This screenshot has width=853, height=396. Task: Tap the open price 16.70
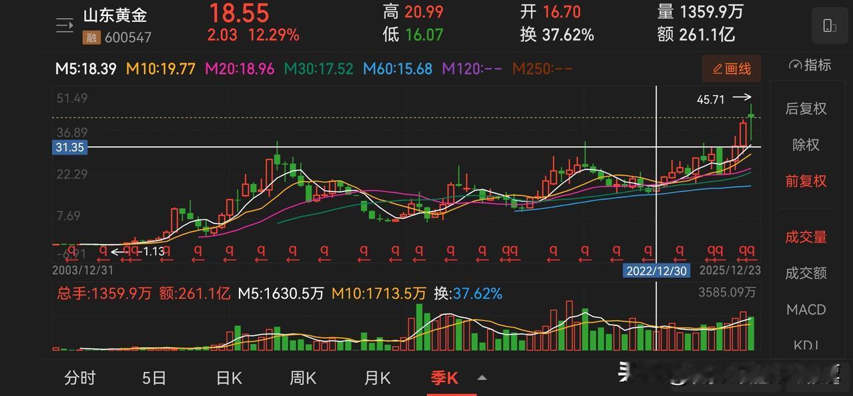pyautogui.click(x=561, y=12)
